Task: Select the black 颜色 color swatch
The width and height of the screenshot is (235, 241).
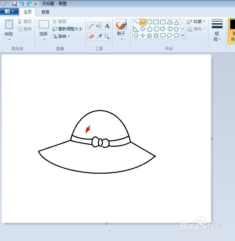Action: click(x=232, y=24)
